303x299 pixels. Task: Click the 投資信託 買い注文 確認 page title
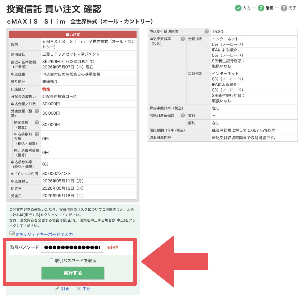coord(54,9)
